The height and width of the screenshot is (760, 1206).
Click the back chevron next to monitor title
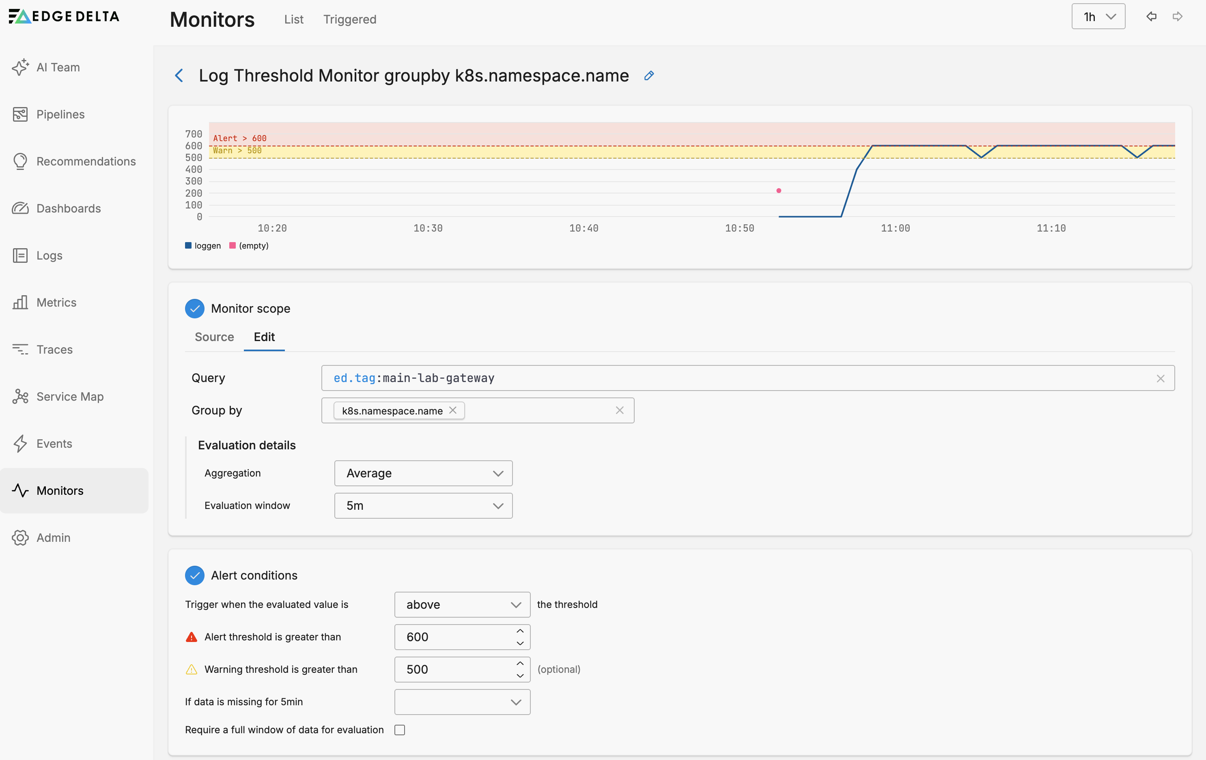[179, 75]
